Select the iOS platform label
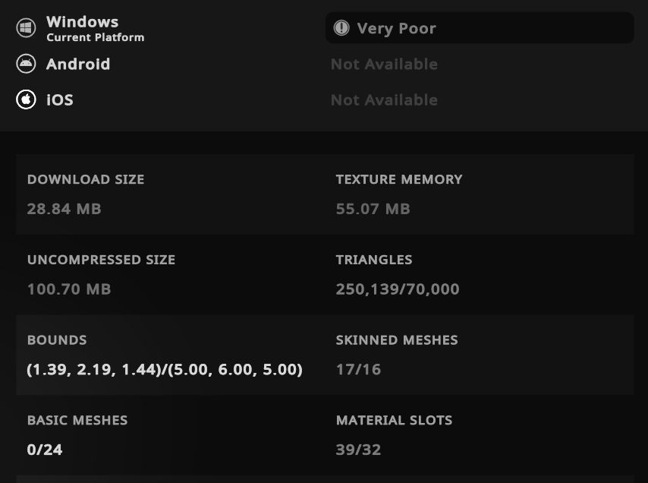Viewport: 648px width, 483px height. [60, 99]
